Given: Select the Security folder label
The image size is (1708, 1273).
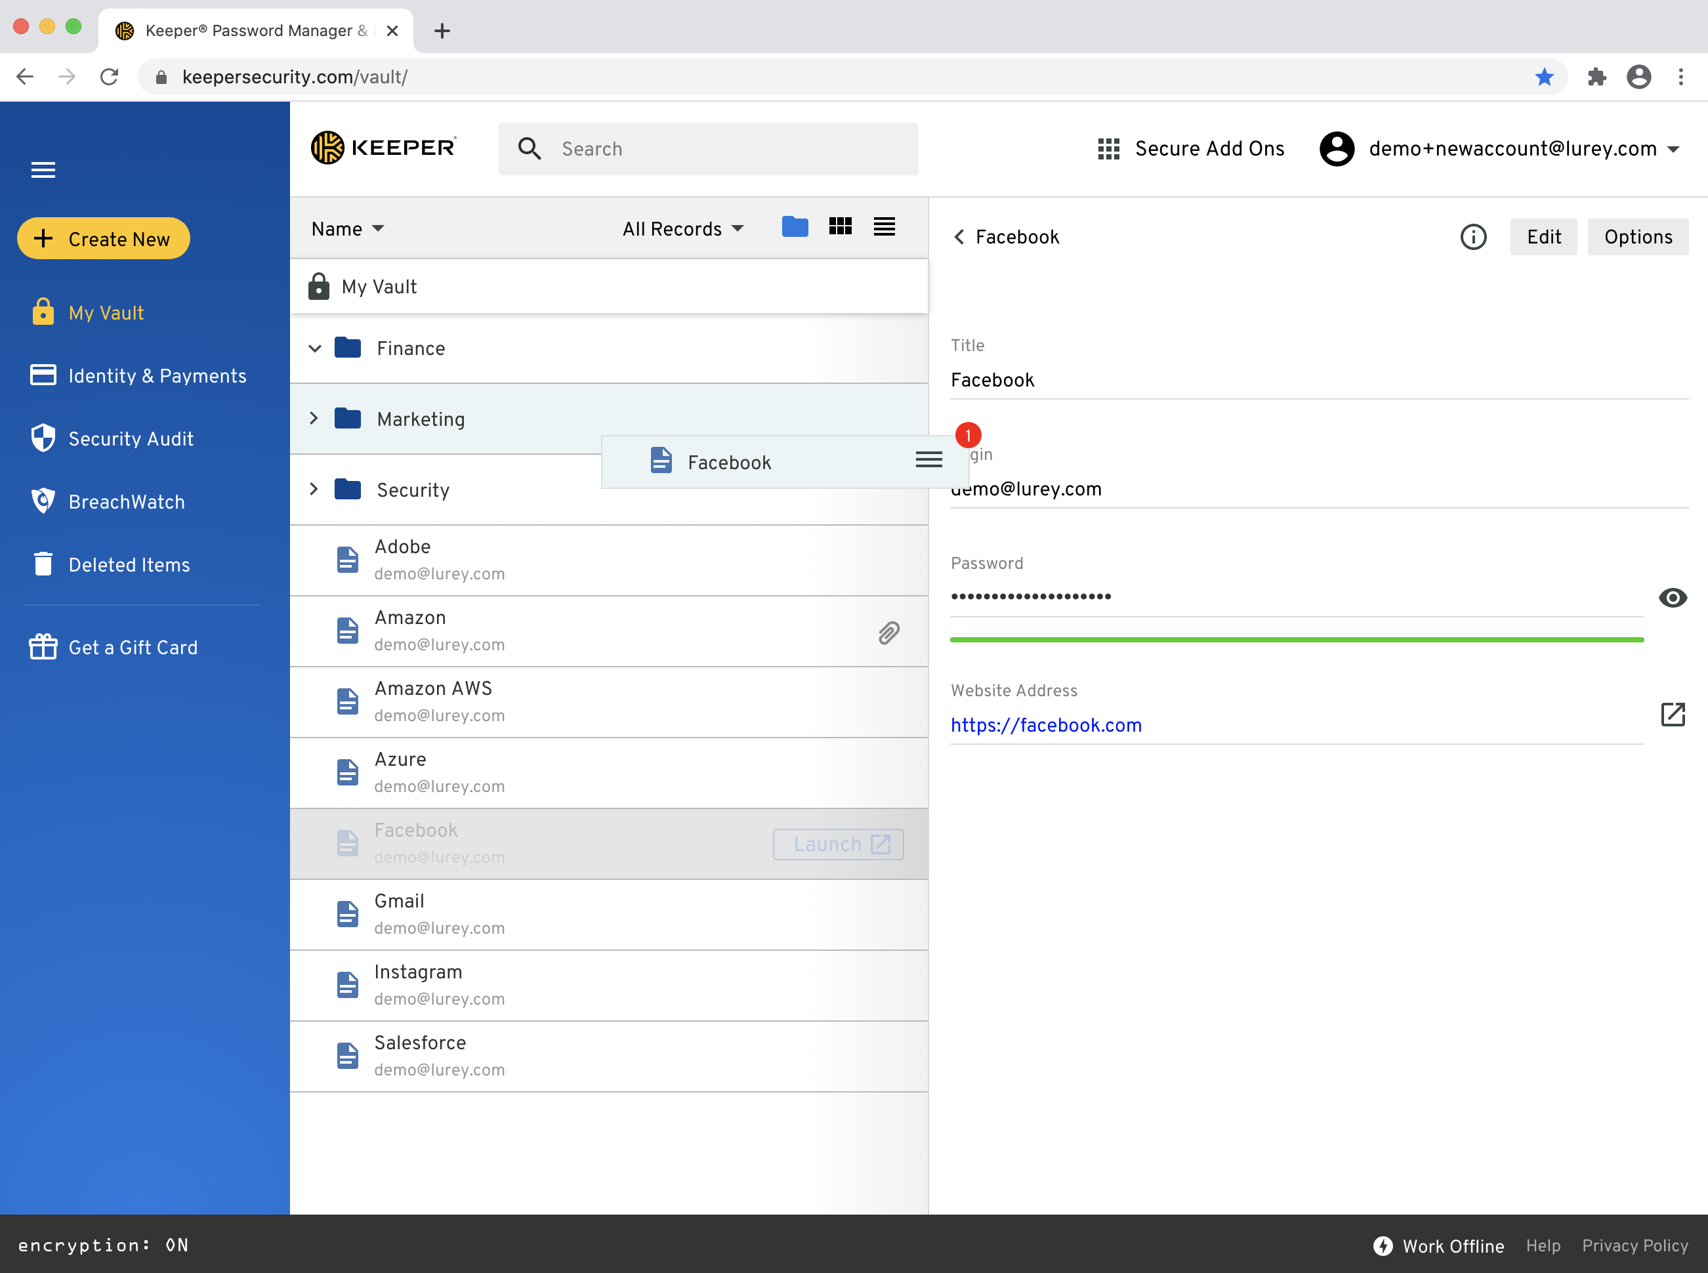Looking at the screenshot, I should point(413,490).
